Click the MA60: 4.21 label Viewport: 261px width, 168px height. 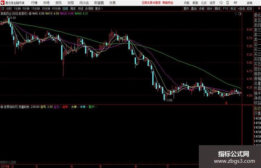81,14
